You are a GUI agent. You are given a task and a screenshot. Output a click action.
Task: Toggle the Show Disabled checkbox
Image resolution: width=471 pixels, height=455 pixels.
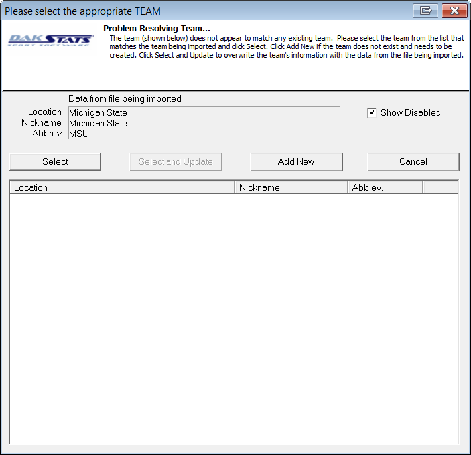pos(371,113)
